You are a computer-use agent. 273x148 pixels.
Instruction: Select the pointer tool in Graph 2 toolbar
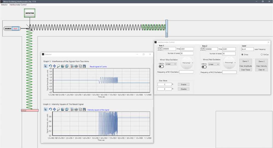(x=46, y=109)
